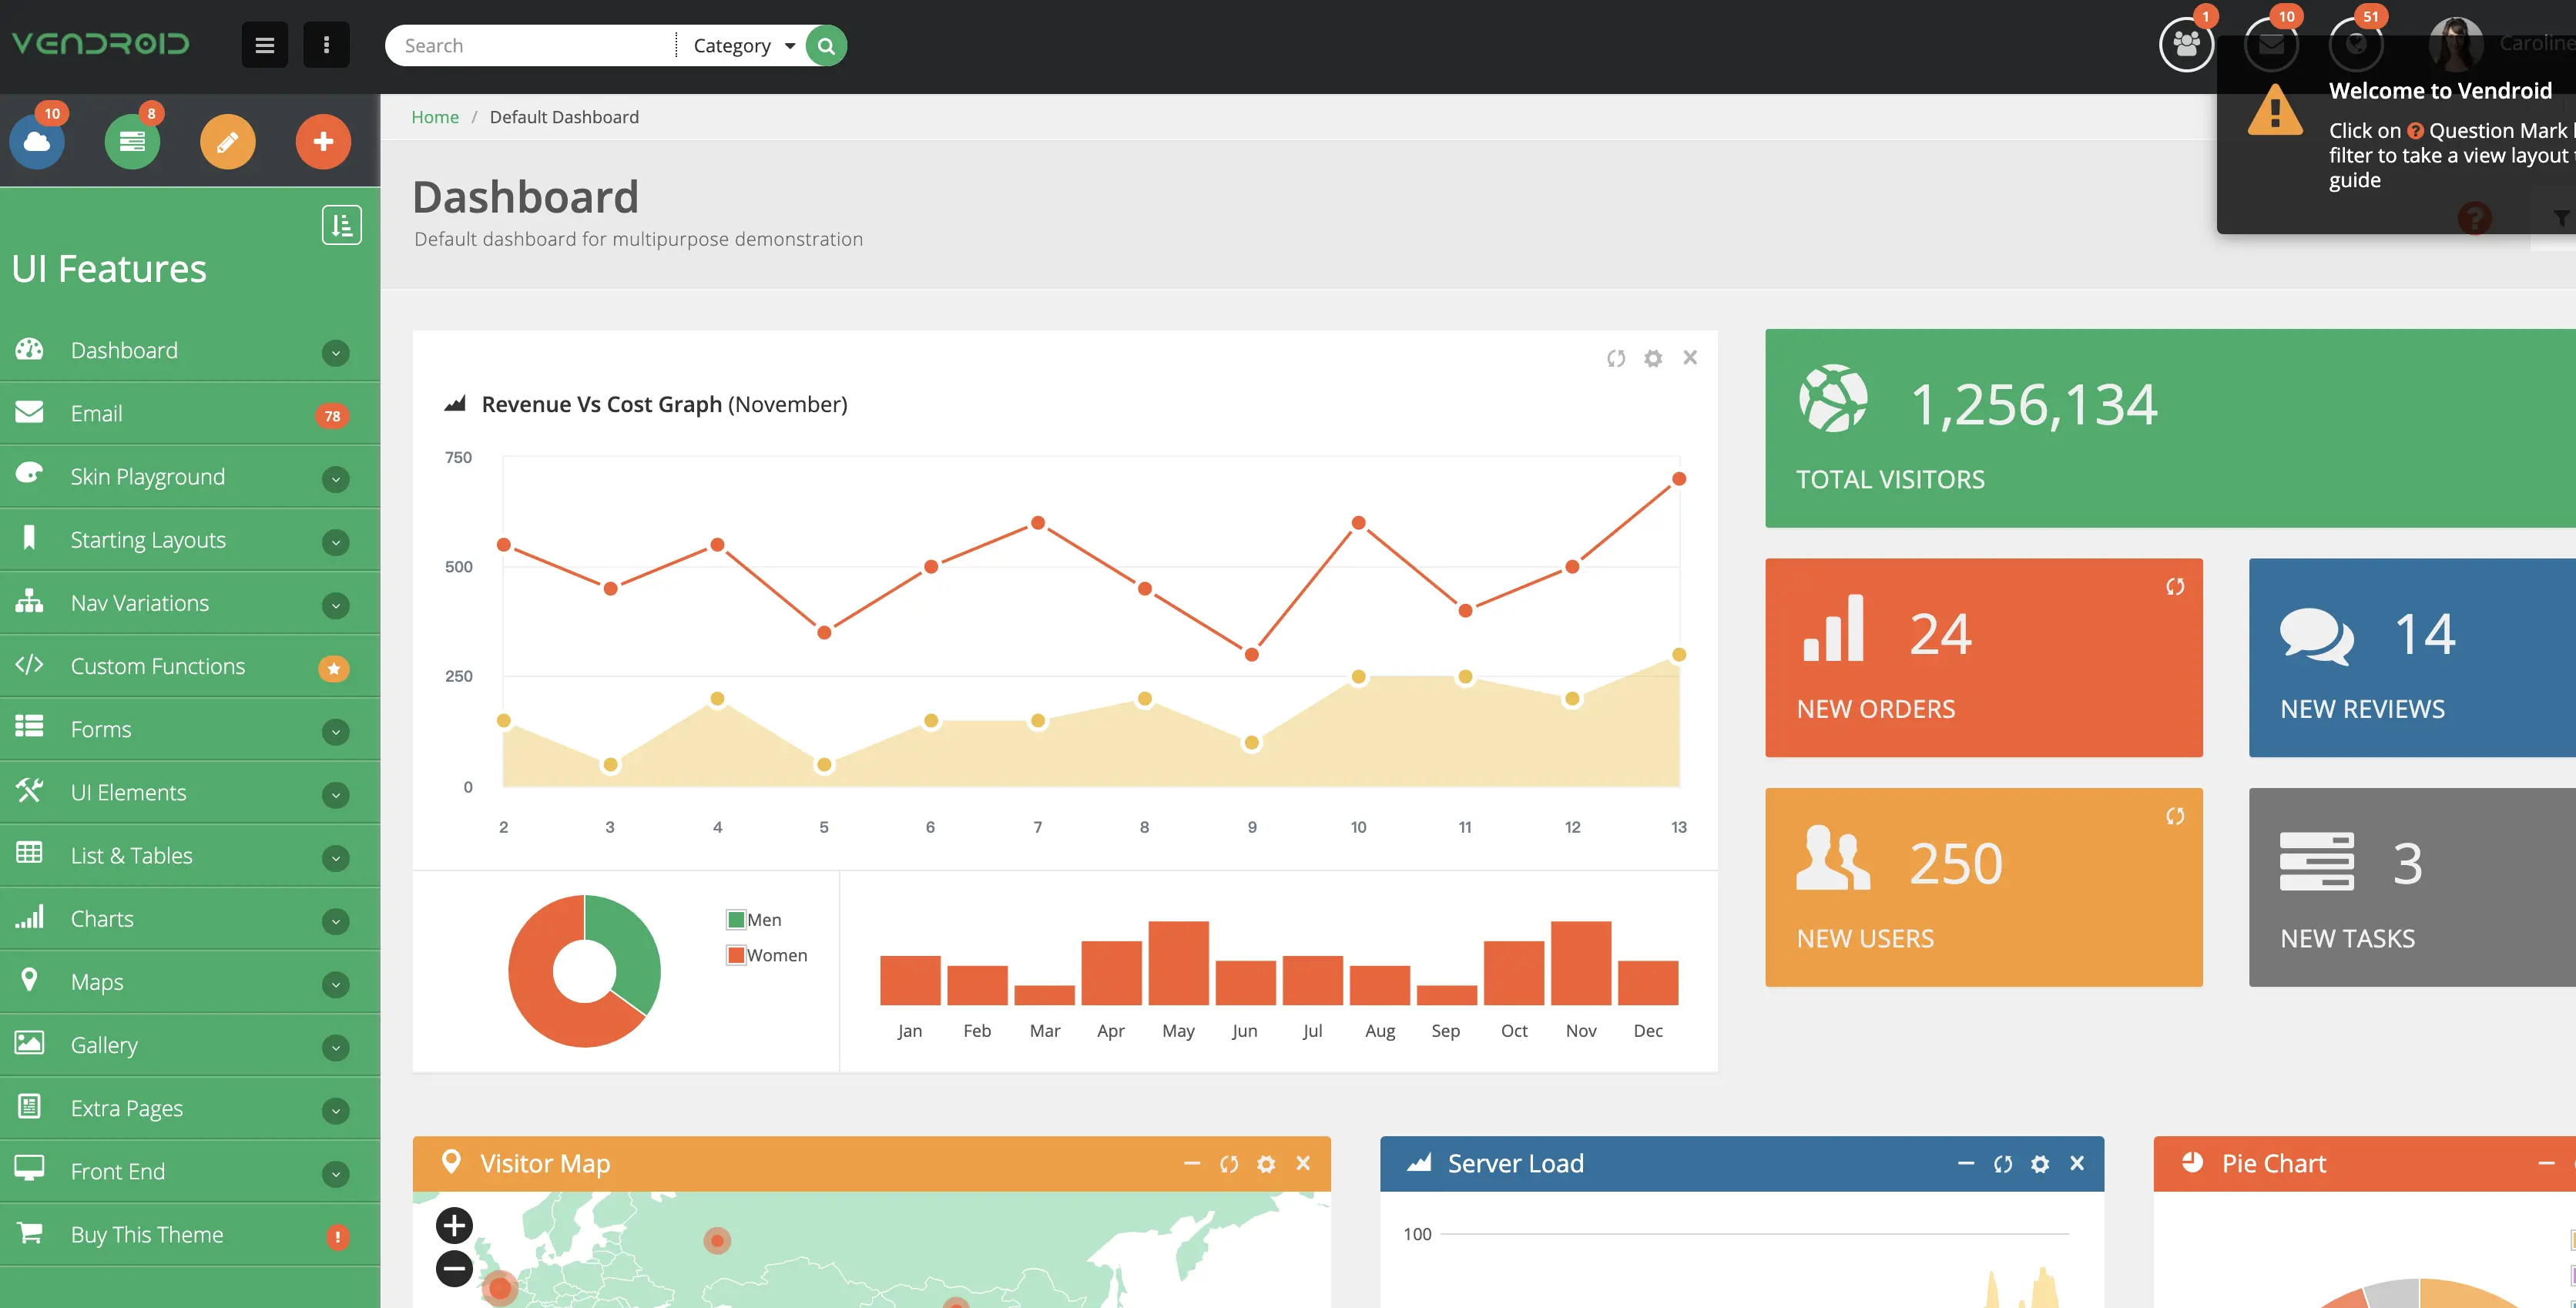This screenshot has height=1308, width=2576.
Task: Open Extra Pages sidebar item
Action: (x=190, y=1108)
